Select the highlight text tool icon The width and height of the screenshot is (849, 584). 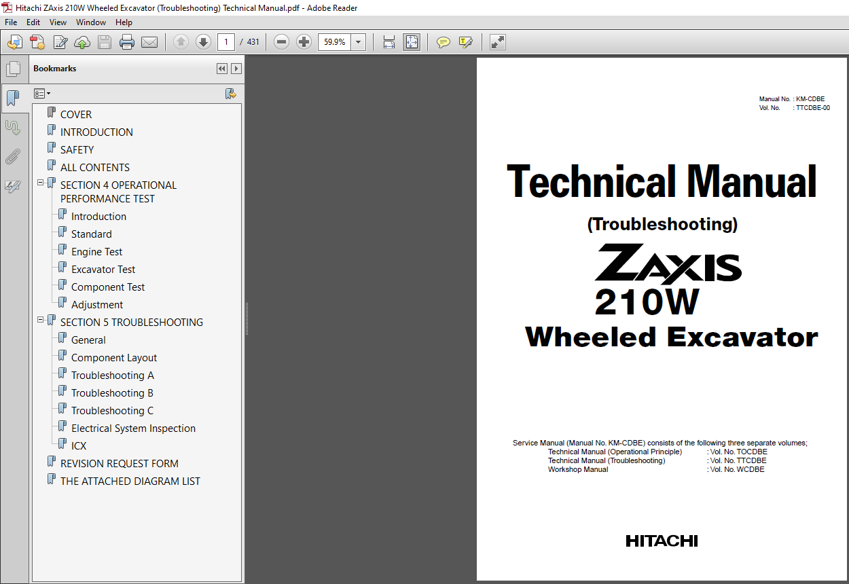tap(466, 42)
